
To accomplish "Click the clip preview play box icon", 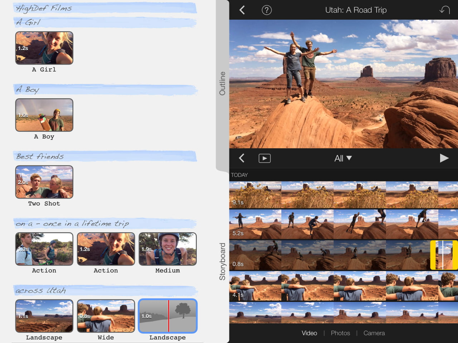I will 264,158.
